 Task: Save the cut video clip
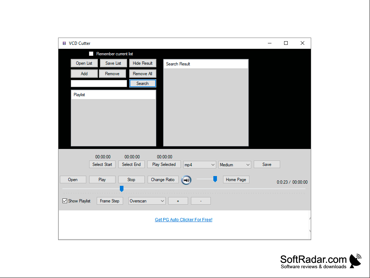267,164
